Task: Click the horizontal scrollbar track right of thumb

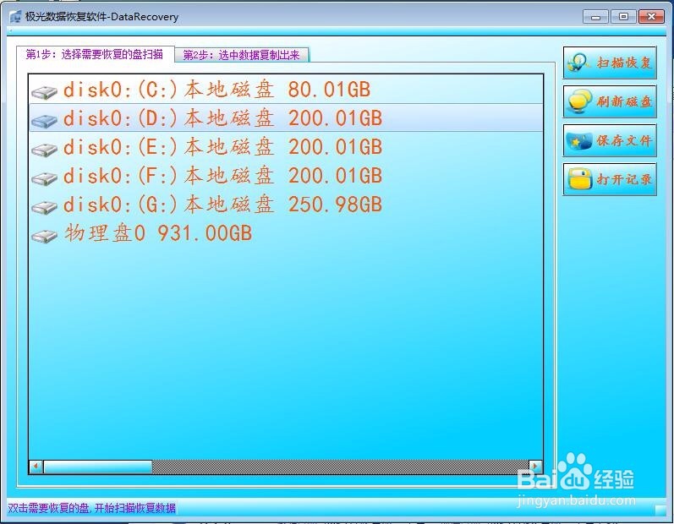Action: coord(341,467)
